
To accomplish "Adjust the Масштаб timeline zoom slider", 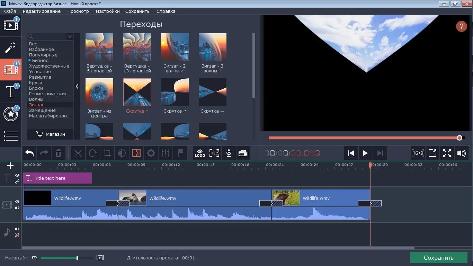I will click(x=77, y=258).
